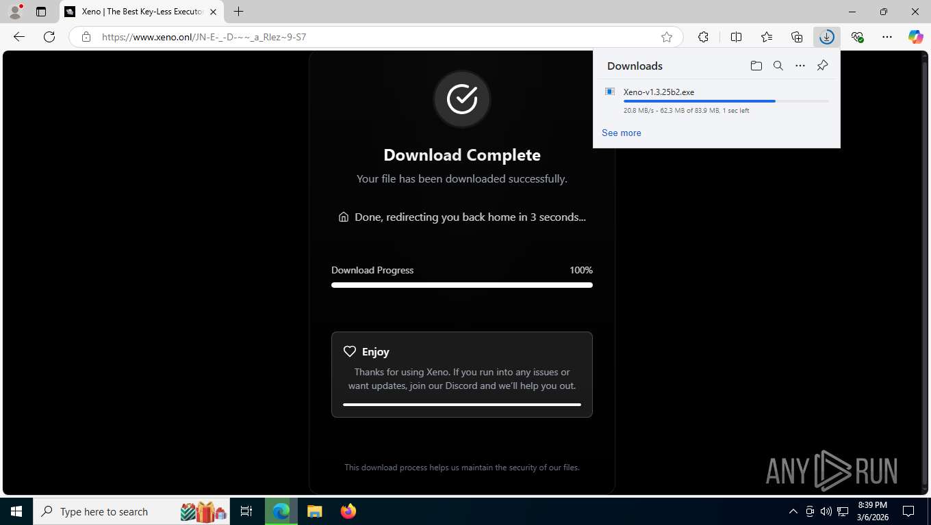The image size is (931, 525).
Task: Click the network tray icon
Action: [843, 511]
